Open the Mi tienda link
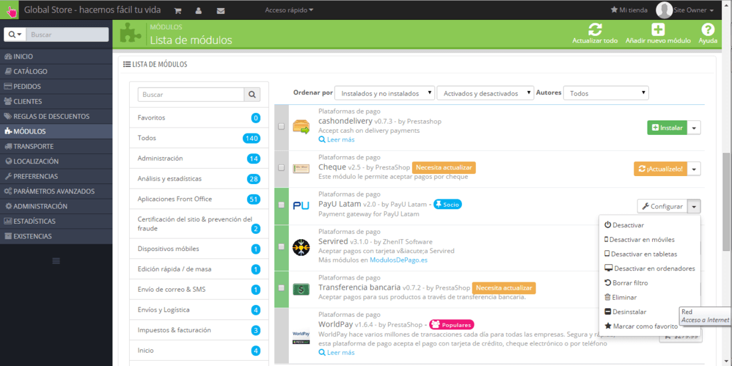Image resolution: width=732 pixels, height=366 pixels. 629,10
